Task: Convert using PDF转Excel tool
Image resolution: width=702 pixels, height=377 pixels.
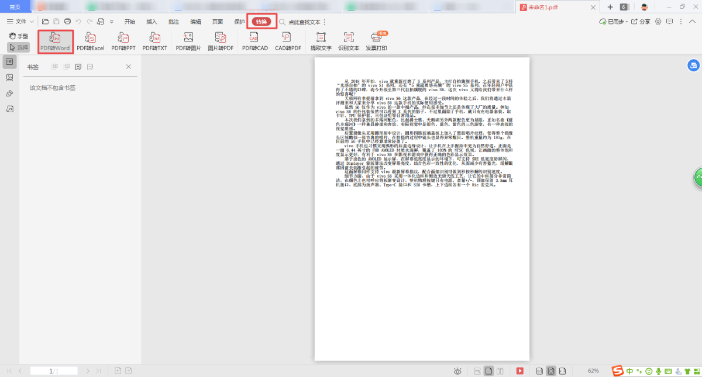Action: click(x=91, y=41)
